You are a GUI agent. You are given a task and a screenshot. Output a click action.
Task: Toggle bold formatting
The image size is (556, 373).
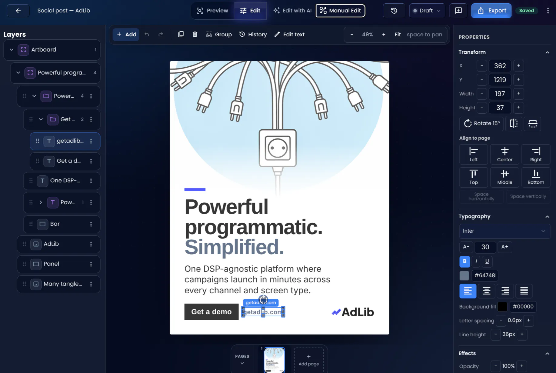(x=464, y=261)
